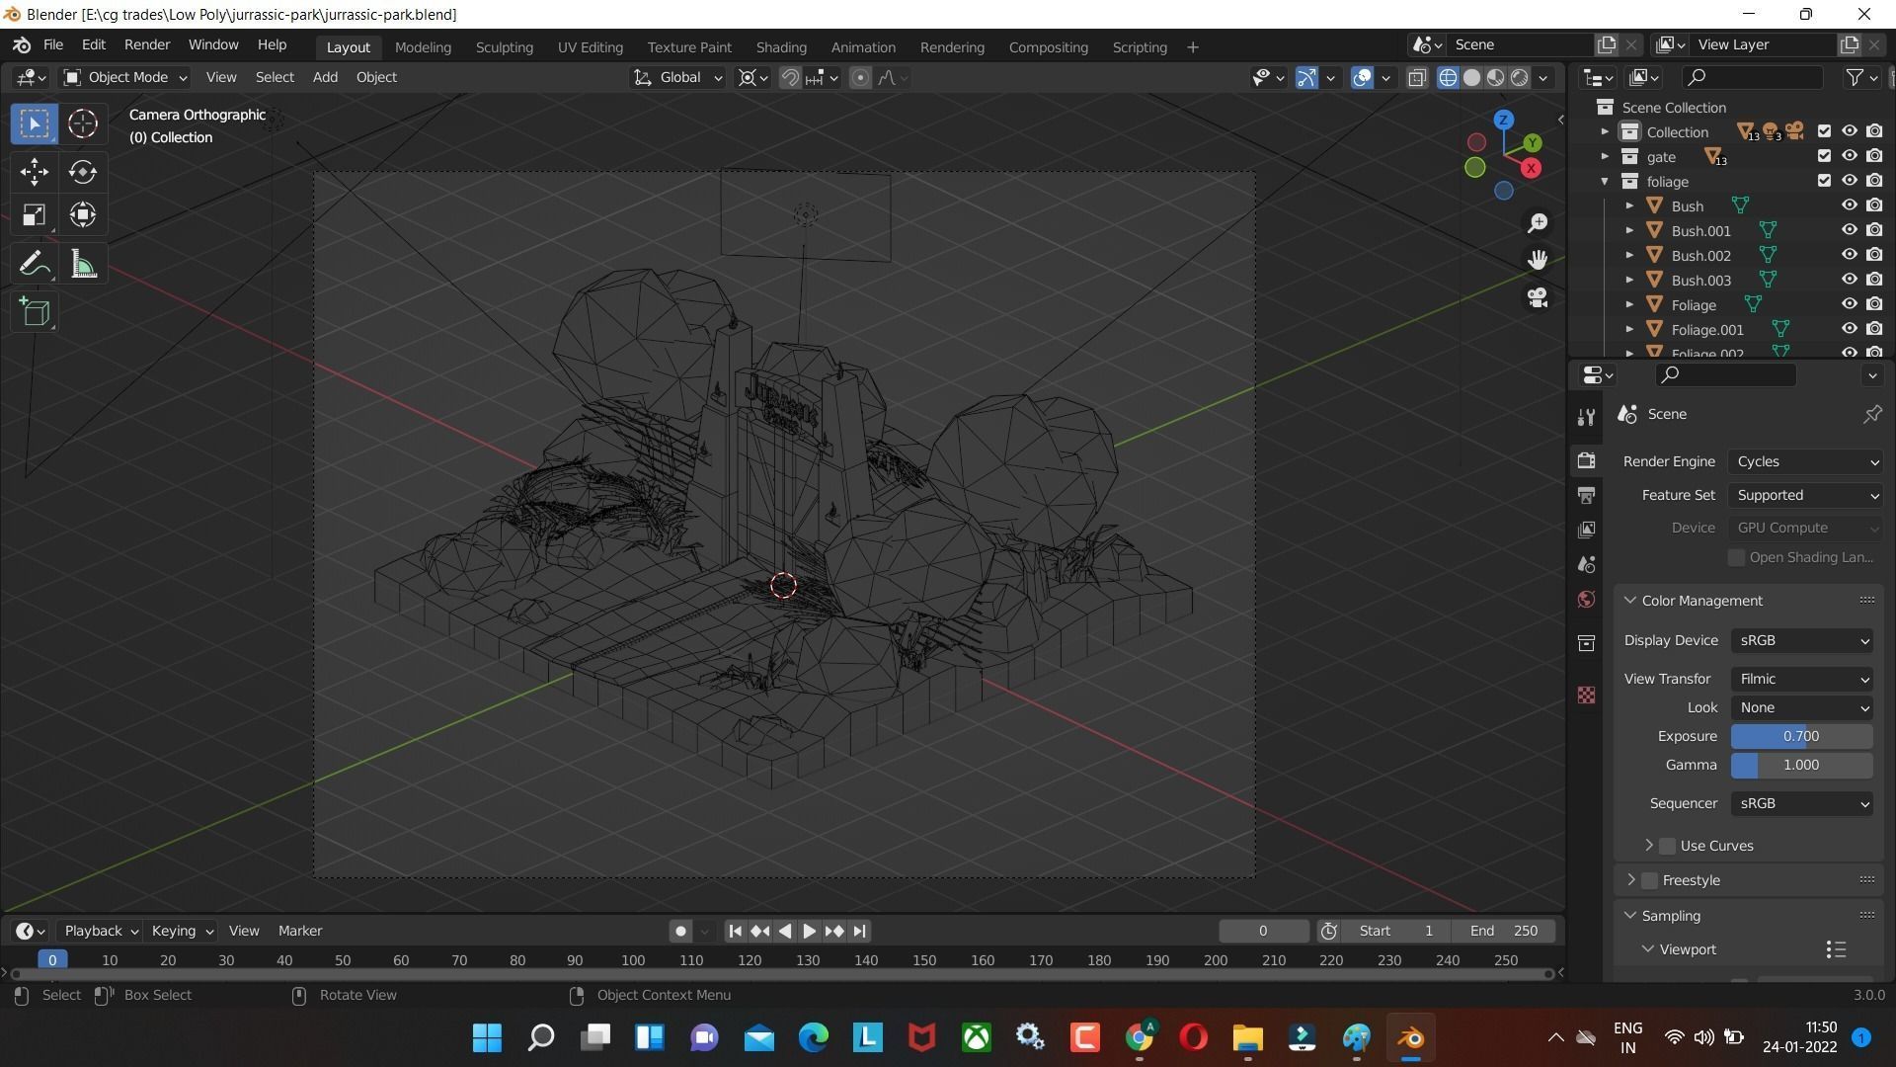Select the Scale tool
Image resolution: width=1896 pixels, height=1067 pixels.
[x=35, y=215]
